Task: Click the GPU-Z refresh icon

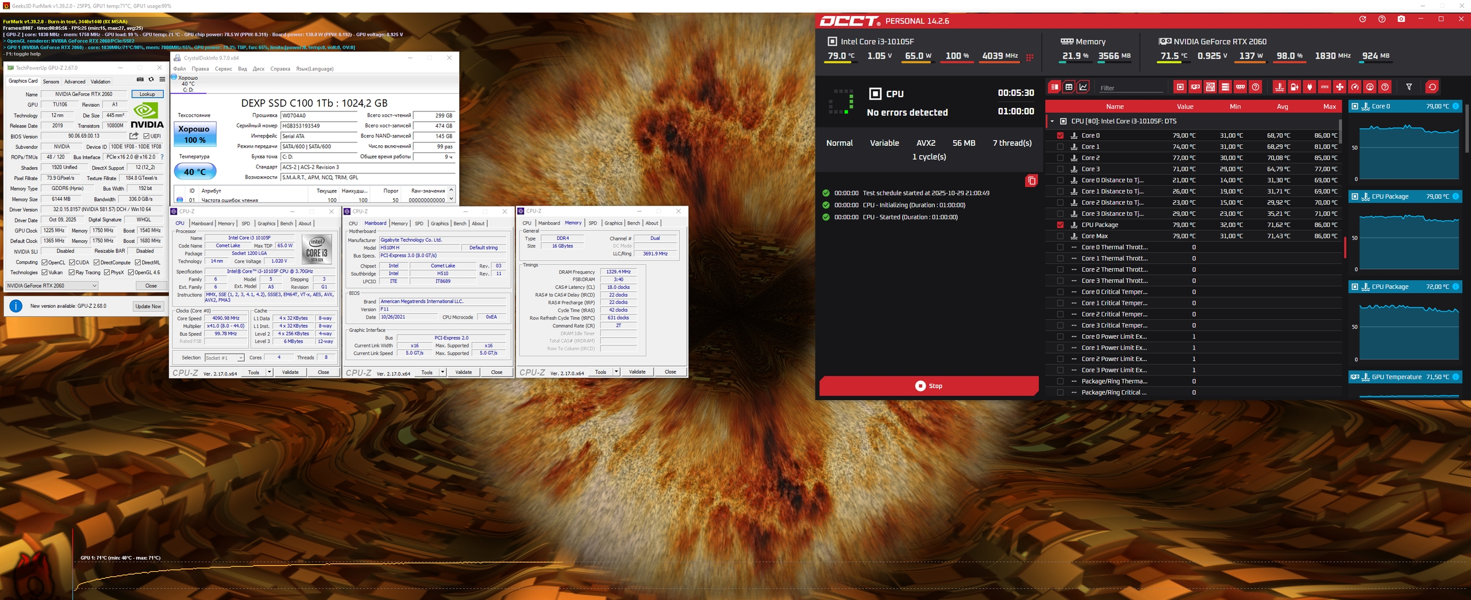Action: click(151, 80)
